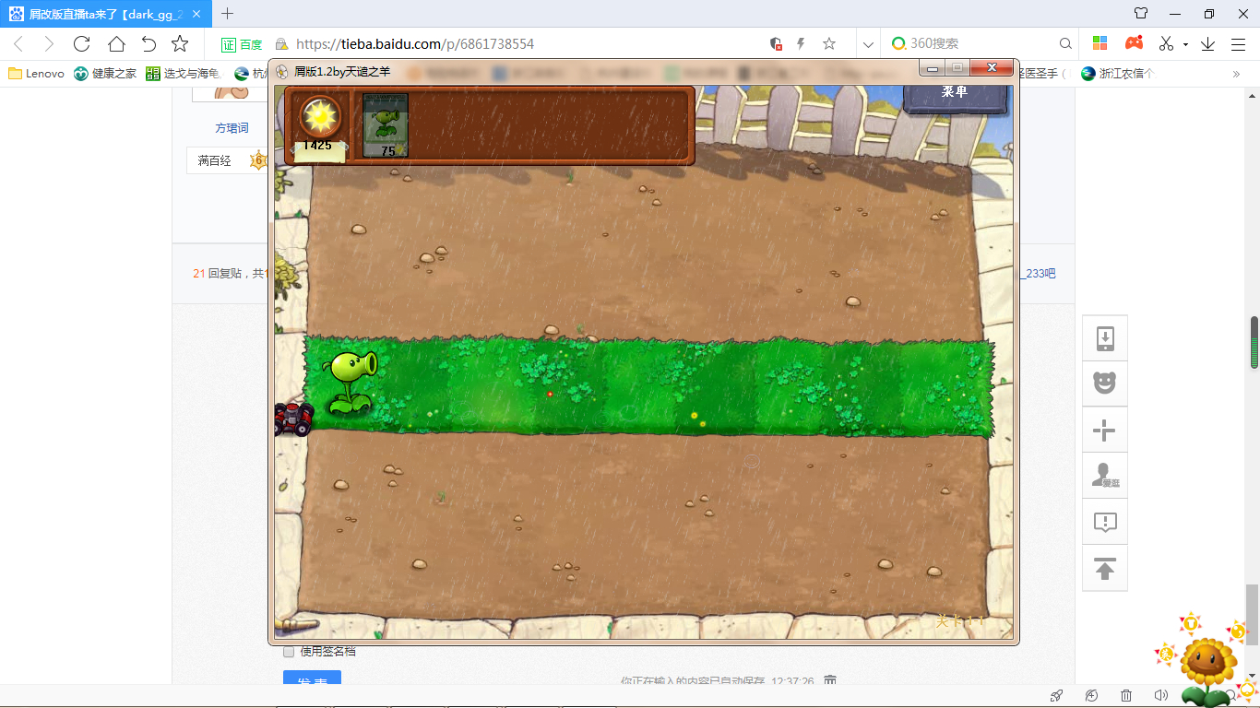Click the scissors screenshot tool icon
The image size is (1260, 708).
(1167, 43)
